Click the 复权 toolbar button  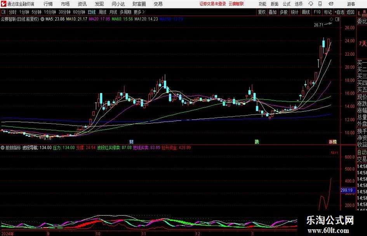tap(262, 12)
